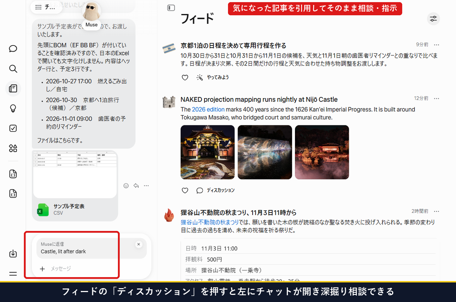Open the サンプル予定表 CSV file attachment
The height and width of the screenshot is (302, 456).
coord(75,210)
